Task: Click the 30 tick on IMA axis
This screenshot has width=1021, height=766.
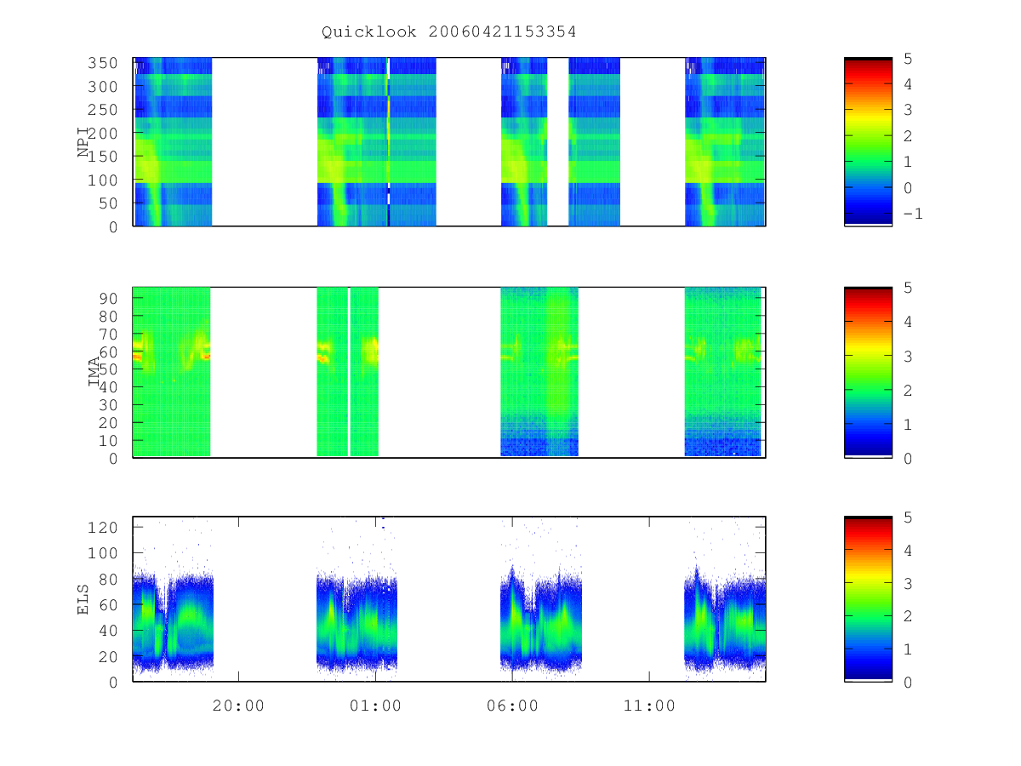Action: tap(110, 404)
